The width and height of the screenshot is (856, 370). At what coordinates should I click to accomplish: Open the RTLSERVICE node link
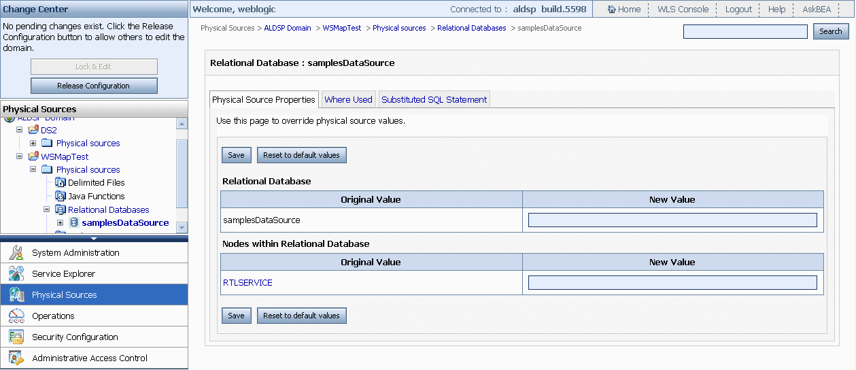pyautogui.click(x=247, y=282)
